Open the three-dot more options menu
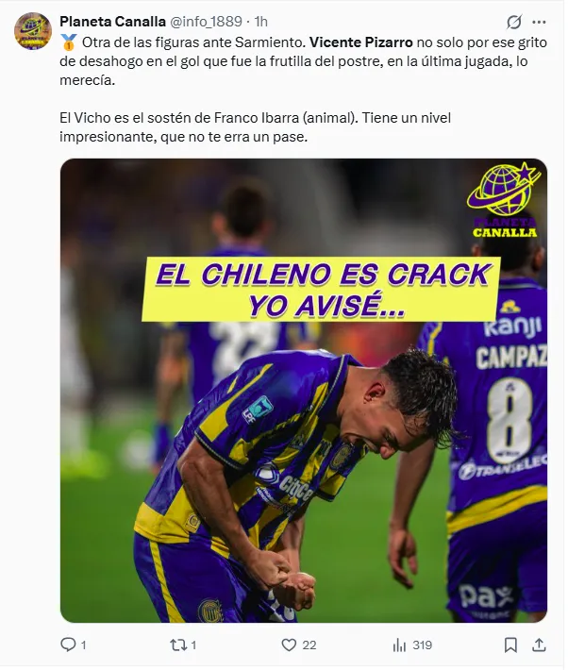This screenshot has height=670, width=568. click(x=539, y=22)
